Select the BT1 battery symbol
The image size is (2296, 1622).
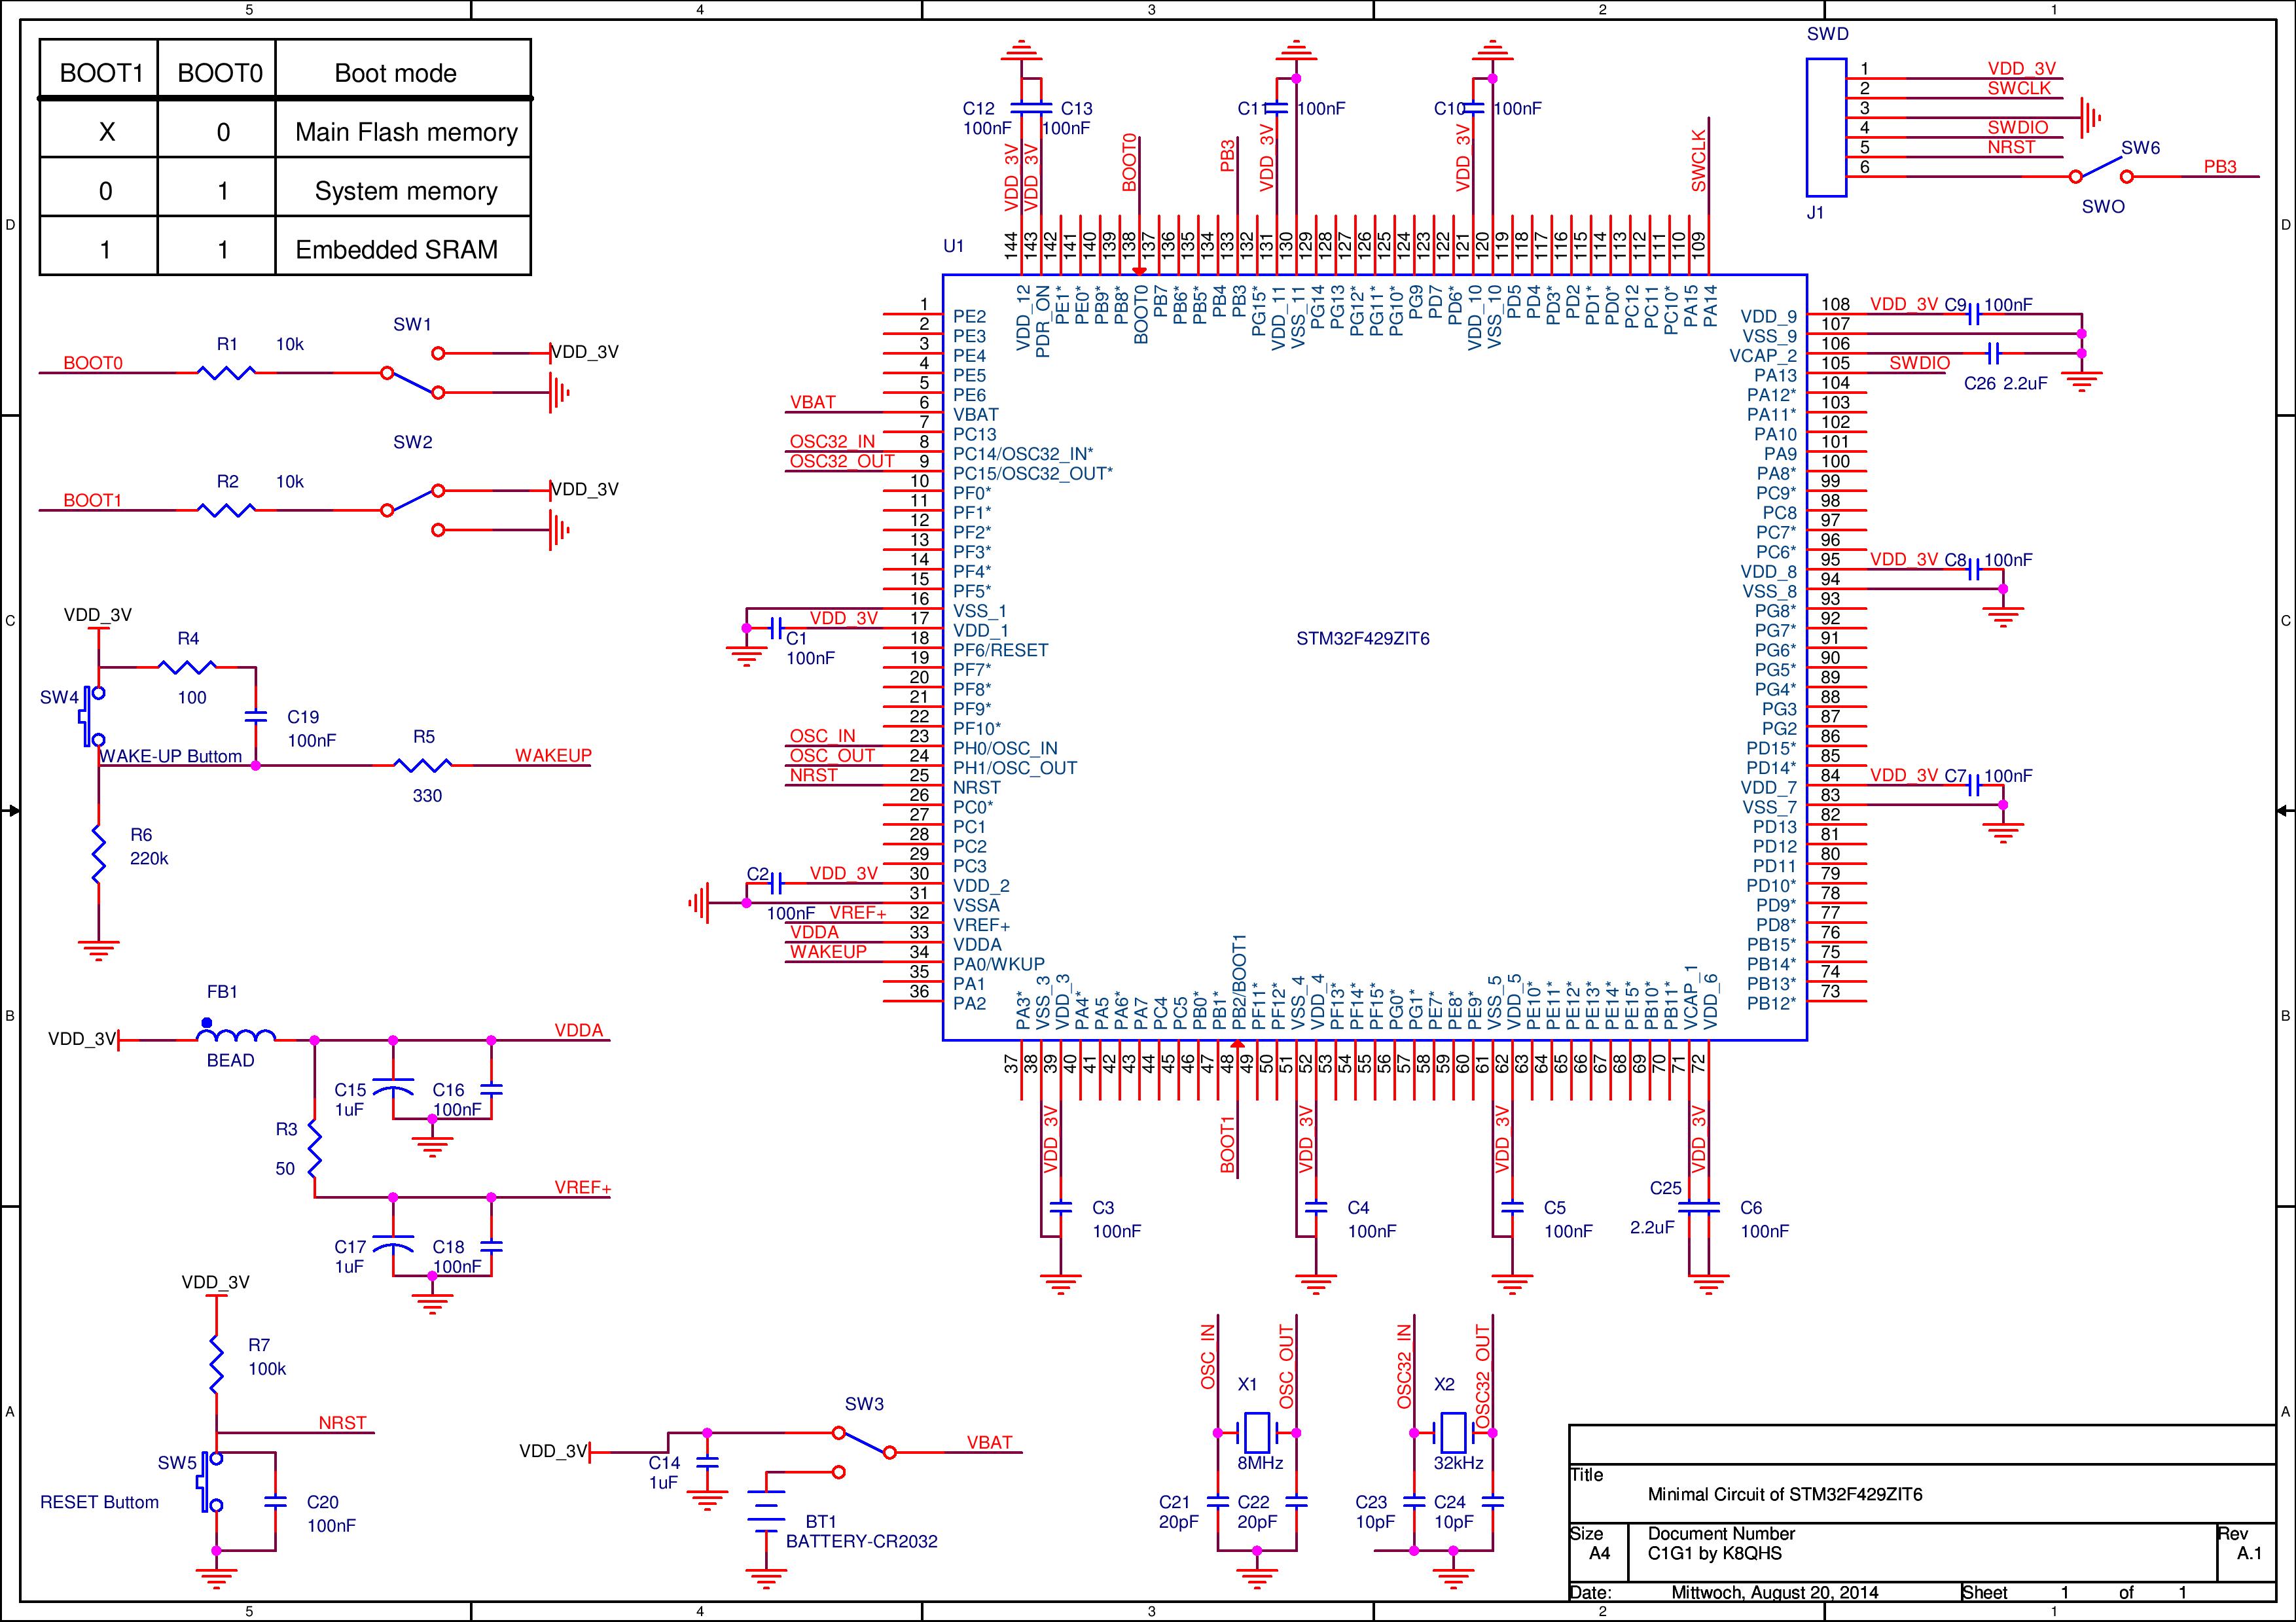coord(766,1511)
